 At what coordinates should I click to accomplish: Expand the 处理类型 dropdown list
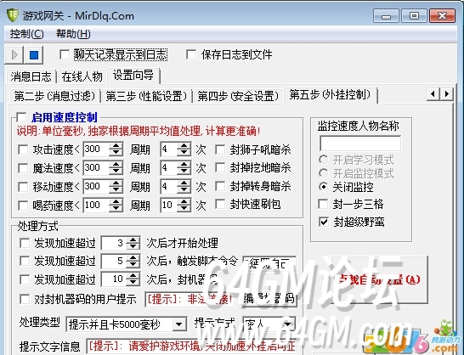[x=178, y=324]
